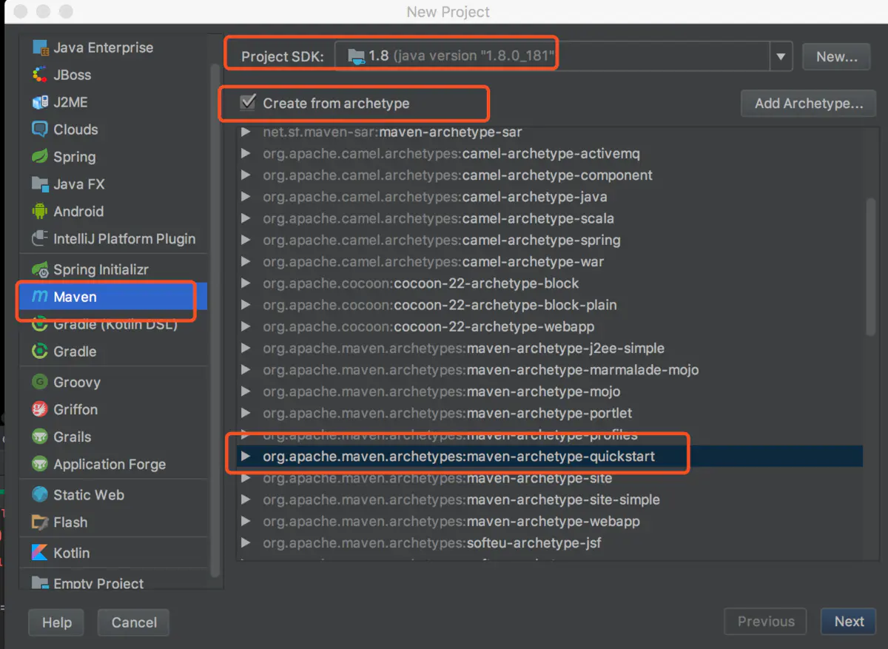Click the JBoss project type icon
The image size is (888, 649).
(x=40, y=75)
